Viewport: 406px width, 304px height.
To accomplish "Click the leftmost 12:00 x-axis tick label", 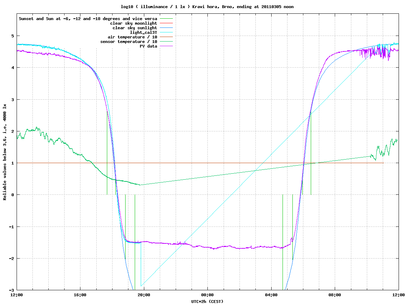I will point(17,295).
